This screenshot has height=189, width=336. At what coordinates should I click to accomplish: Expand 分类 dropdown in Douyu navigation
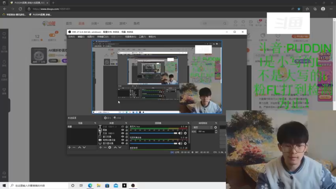[95, 24]
